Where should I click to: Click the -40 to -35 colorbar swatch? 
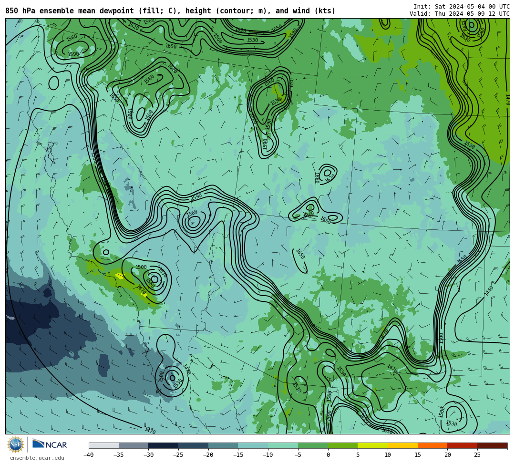click(104, 445)
